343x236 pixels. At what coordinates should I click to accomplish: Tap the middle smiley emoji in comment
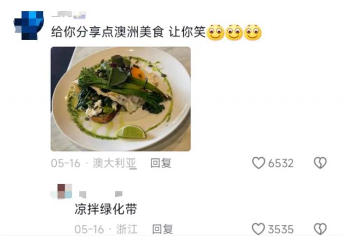pos(234,32)
